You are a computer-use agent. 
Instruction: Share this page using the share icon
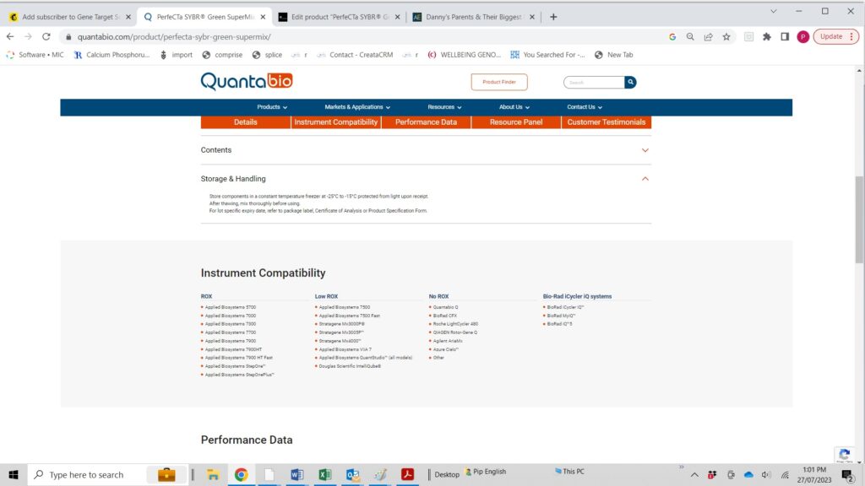pyautogui.click(x=709, y=37)
